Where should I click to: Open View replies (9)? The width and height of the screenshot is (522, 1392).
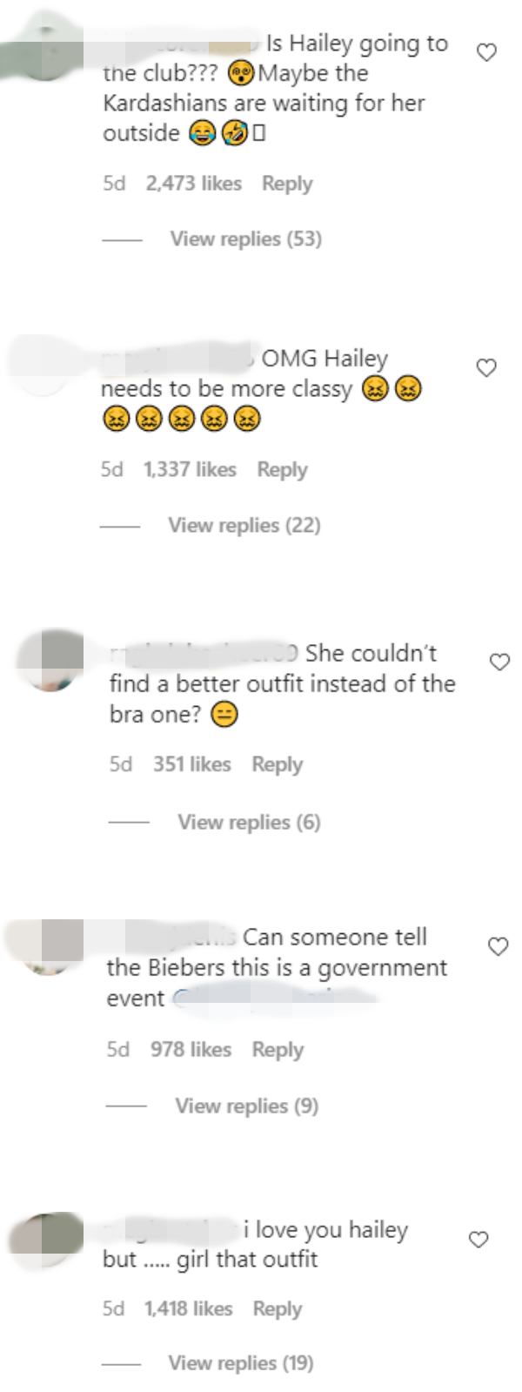point(247,1106)
